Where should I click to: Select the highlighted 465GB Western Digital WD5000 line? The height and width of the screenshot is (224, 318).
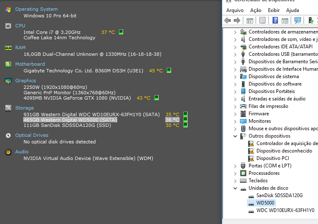(x=70, y=120)
